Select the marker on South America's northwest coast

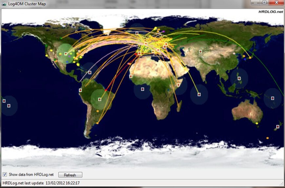80,90
